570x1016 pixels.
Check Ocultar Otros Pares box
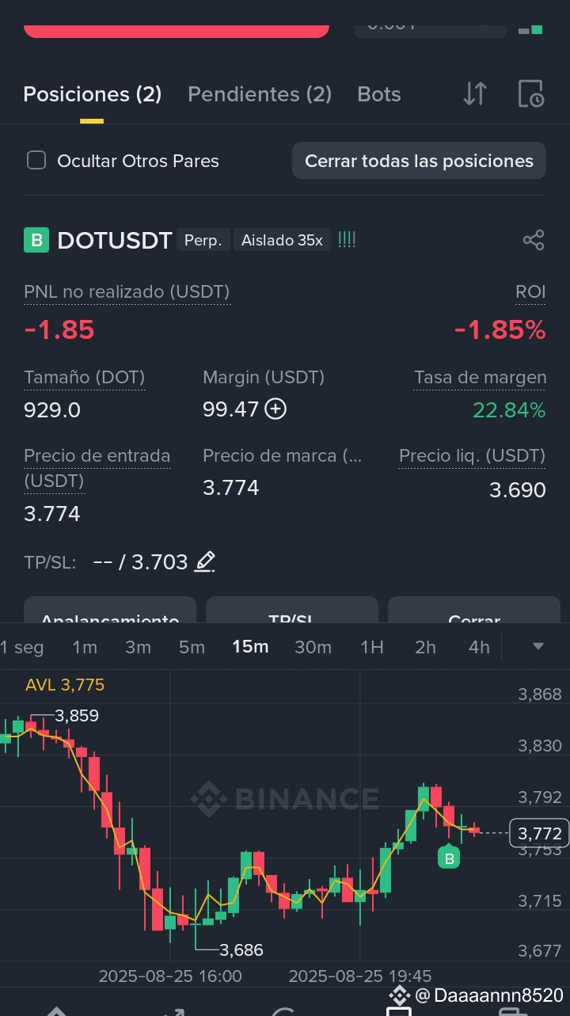coord(36,160)
